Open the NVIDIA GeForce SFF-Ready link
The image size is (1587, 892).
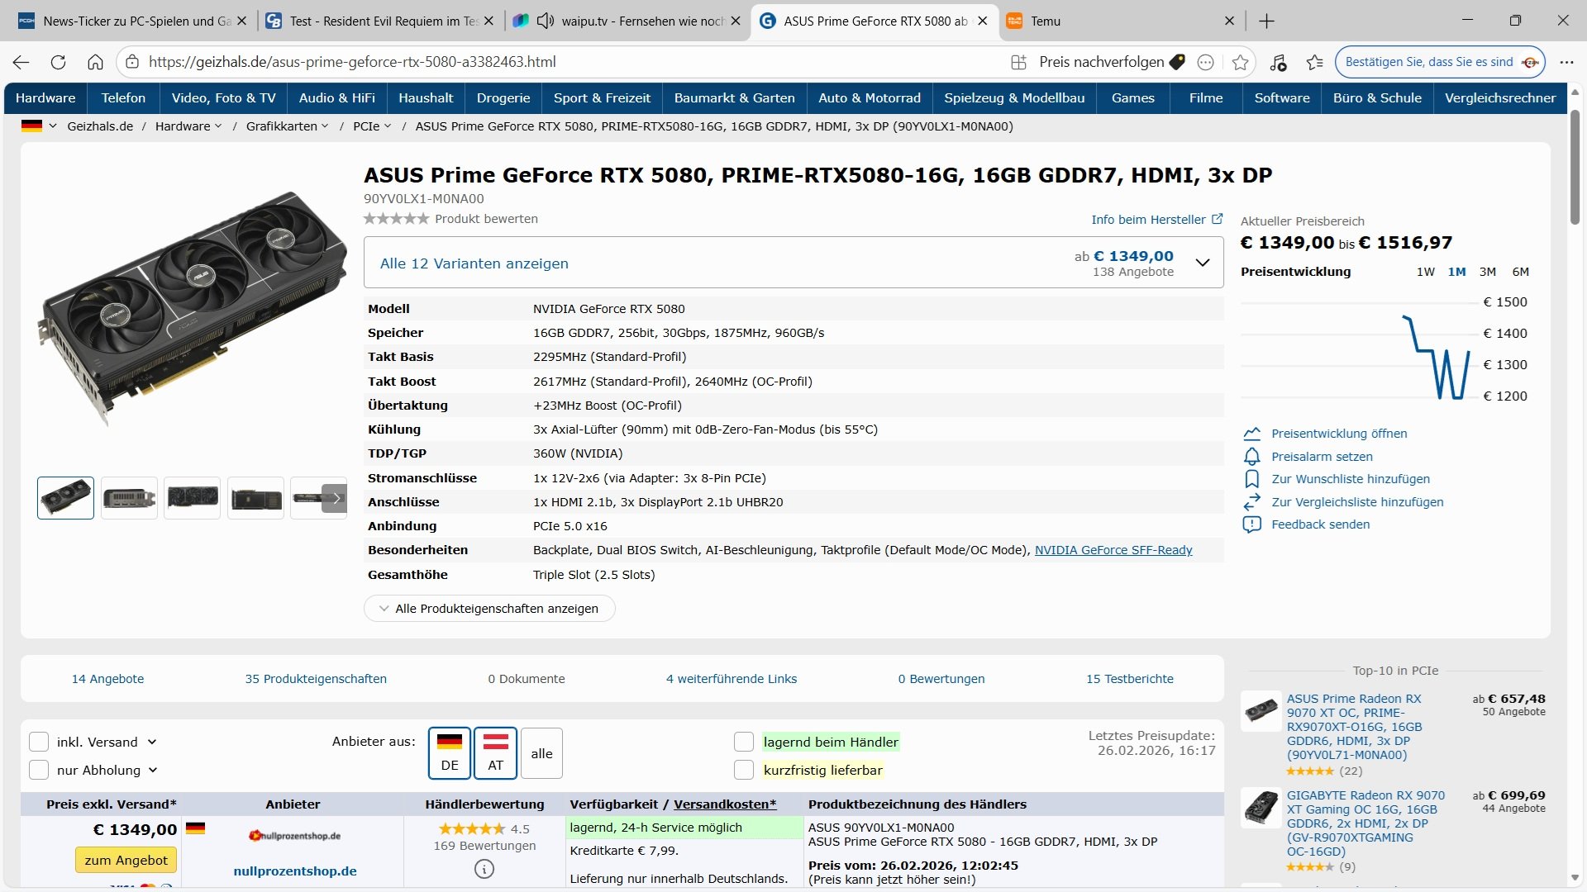tap(1113, 550)
